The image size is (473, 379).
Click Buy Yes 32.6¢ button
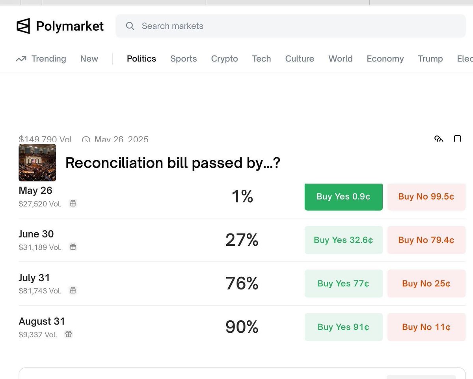pos(344,240)
